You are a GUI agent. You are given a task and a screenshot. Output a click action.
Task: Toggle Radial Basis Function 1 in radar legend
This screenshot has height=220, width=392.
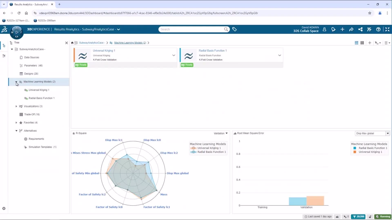tap(208, 152)
